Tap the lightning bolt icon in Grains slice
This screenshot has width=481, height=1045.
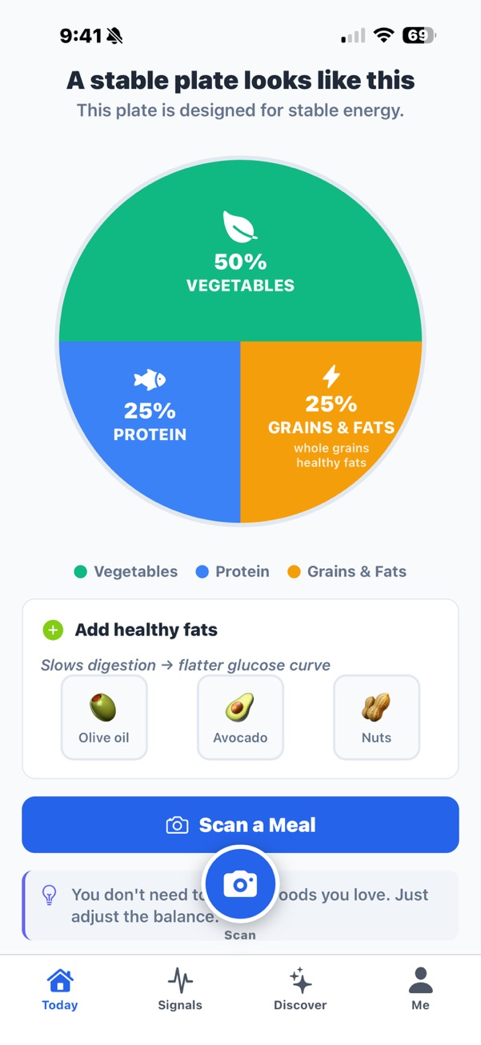pos(331,375)
